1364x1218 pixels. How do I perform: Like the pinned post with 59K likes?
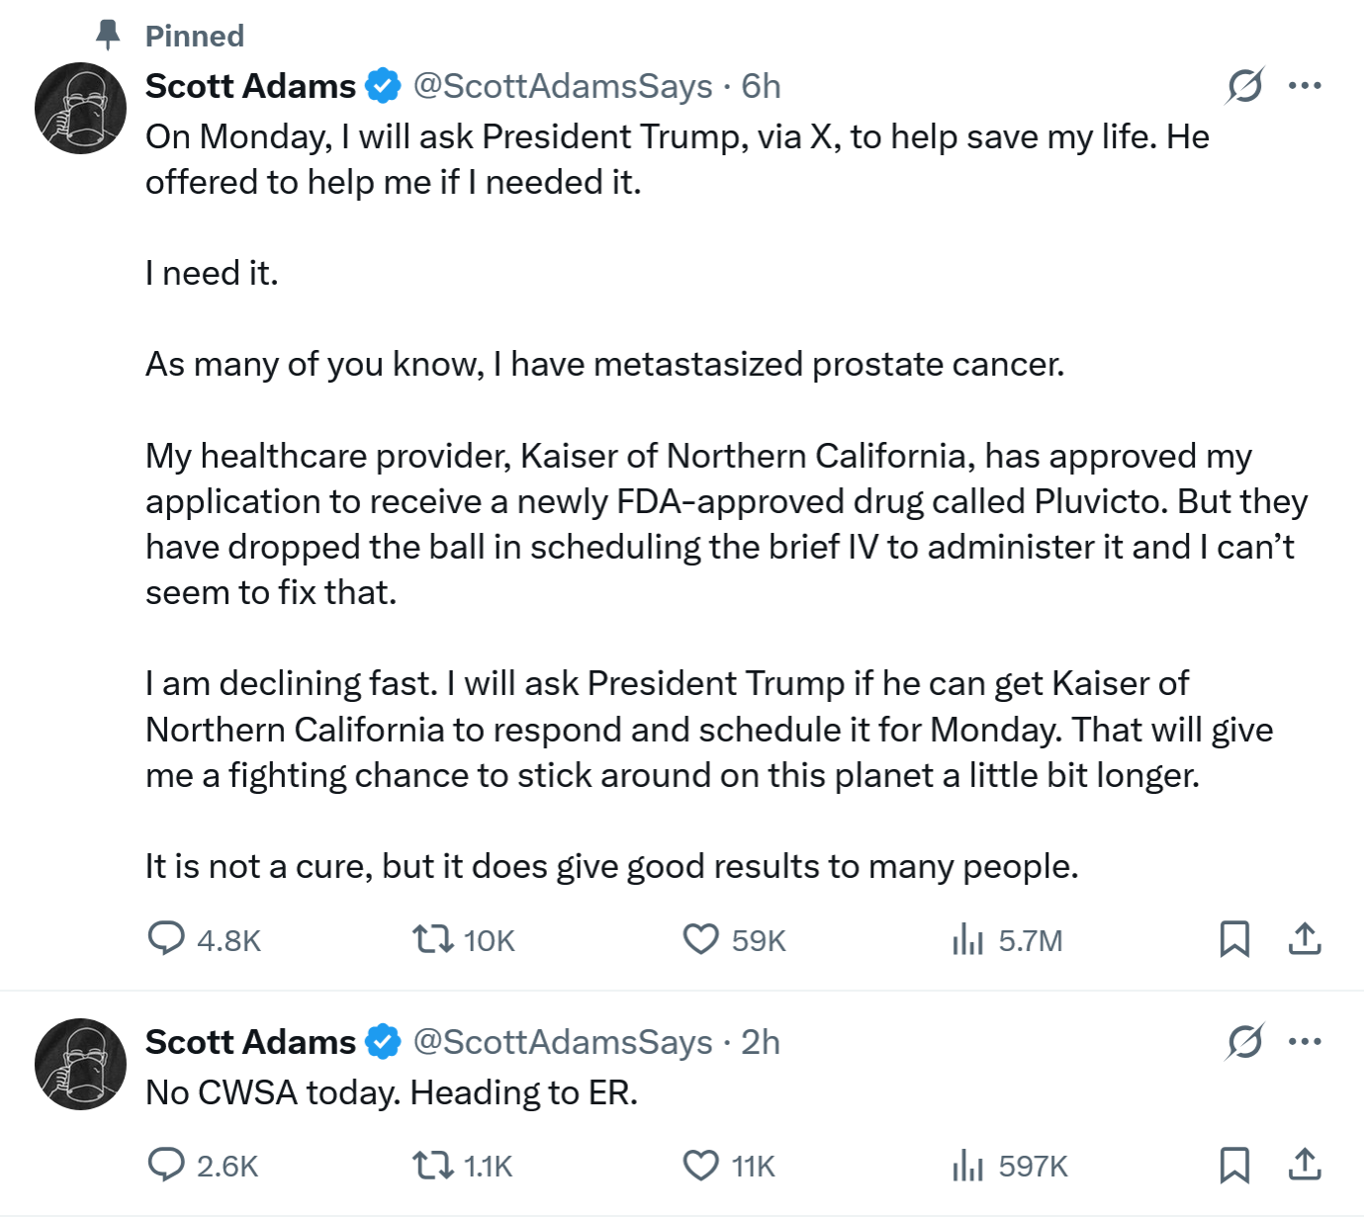click(700, 938)
